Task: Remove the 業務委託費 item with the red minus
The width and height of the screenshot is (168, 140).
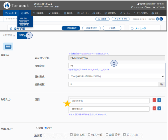Action: pyautogui.click(x=154, y=109)
